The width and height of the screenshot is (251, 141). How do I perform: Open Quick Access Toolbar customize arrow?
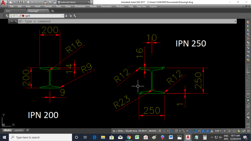[x=91, y=2]
